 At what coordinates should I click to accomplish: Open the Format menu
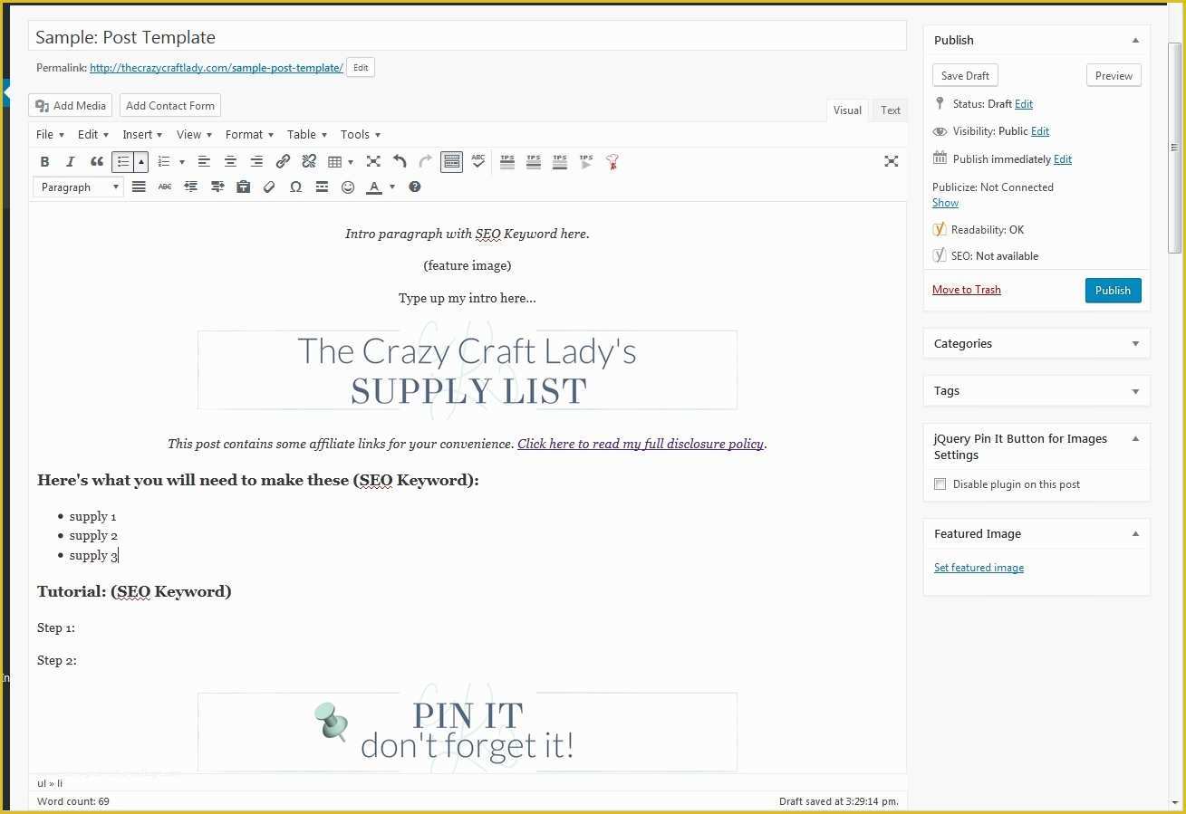point(249,134)
